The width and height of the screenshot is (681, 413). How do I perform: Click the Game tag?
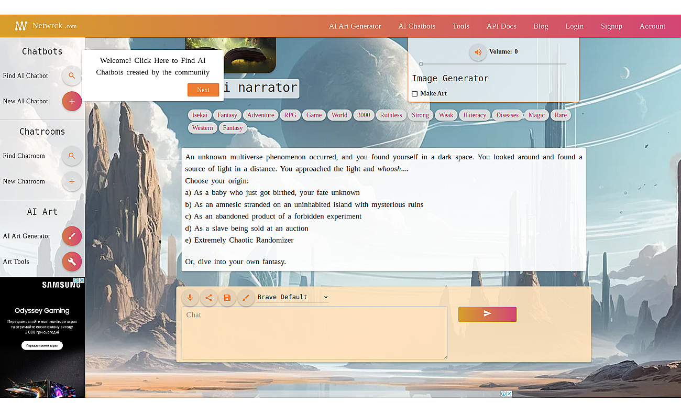314,115
